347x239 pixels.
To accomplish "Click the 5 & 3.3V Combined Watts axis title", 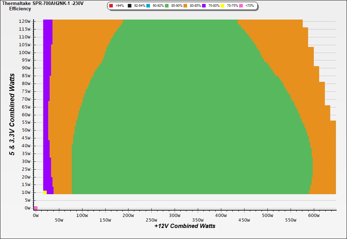I will [x=12, y=114].
